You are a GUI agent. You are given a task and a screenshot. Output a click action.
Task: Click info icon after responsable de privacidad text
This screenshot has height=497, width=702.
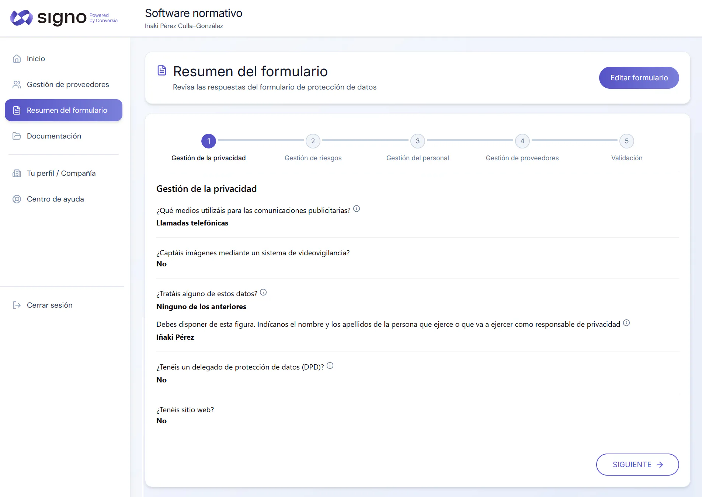pyautogui.click(x=626, y=323)
